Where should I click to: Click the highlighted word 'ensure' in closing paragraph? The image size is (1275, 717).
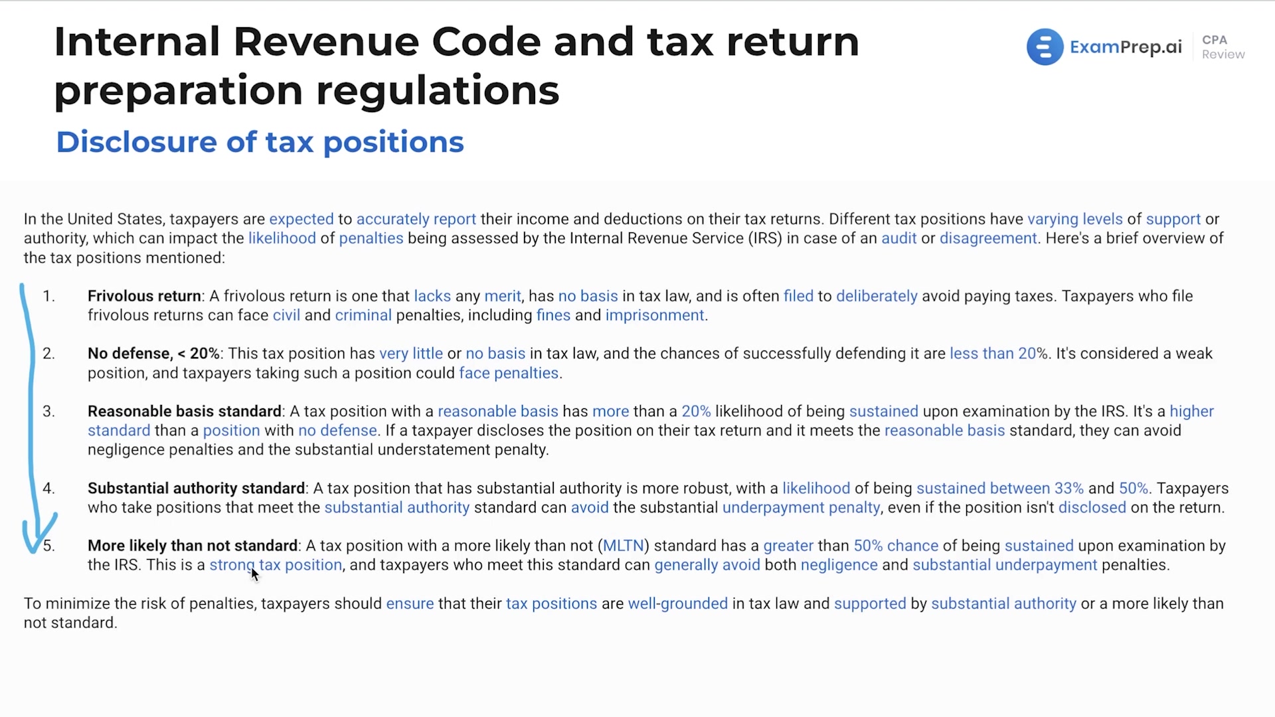[x=410, y=603]
